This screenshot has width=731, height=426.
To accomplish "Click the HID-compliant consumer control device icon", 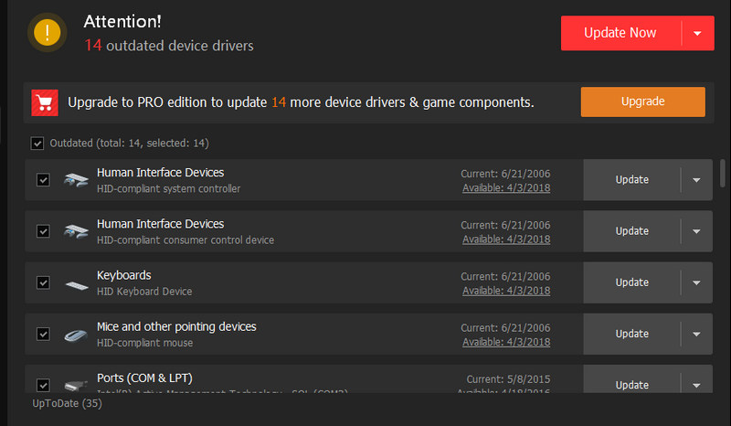I will [75, 231].
